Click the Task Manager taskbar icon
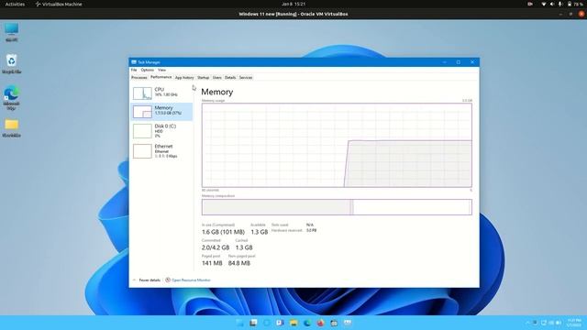587x330 pixels. (x=348, y=323)
